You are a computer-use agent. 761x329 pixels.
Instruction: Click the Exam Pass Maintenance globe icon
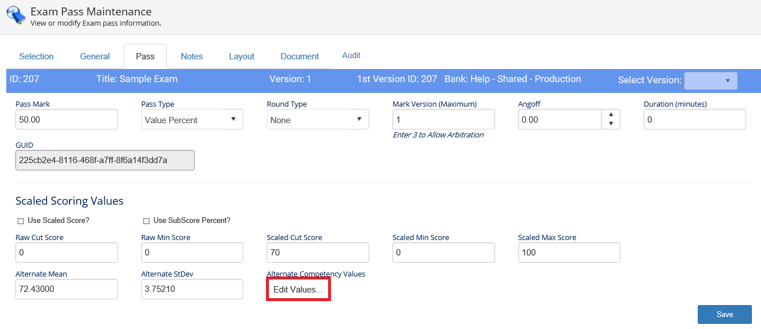point(16,15)
